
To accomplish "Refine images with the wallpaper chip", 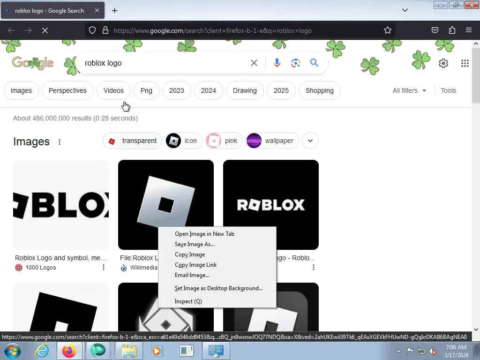I will click(x=272, y=141).
